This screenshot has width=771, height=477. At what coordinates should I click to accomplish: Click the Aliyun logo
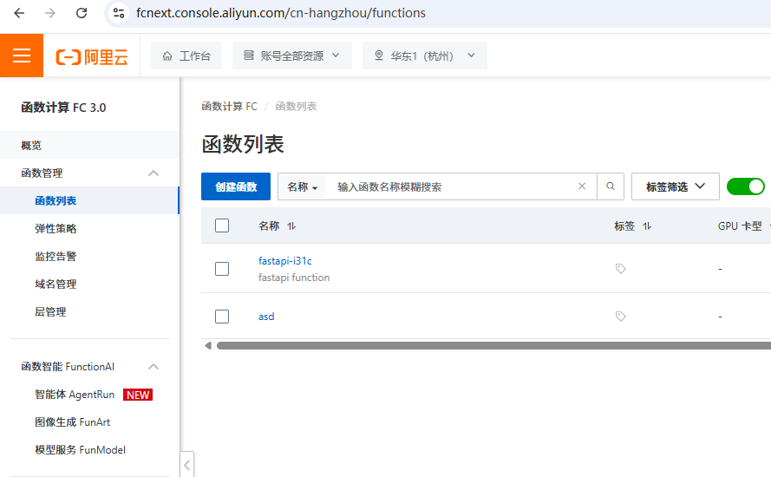pyautogui.click(x=92, y=57)
